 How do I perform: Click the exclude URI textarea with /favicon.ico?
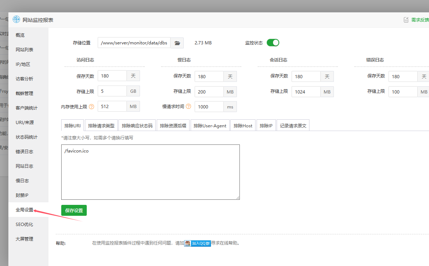click(151, 172)
